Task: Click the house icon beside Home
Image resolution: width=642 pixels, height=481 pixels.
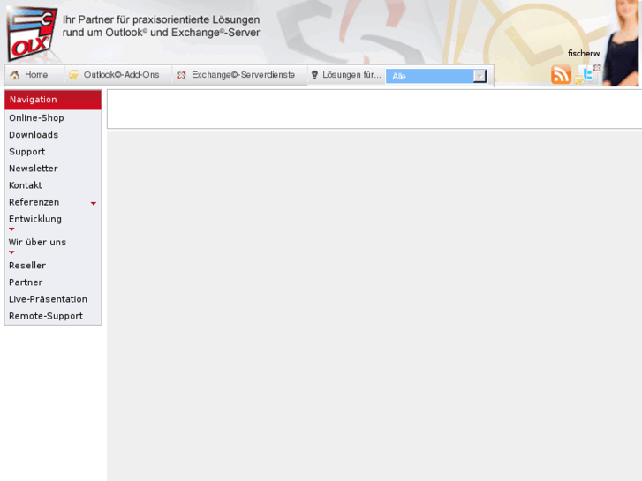Action: tap(15, 75)
